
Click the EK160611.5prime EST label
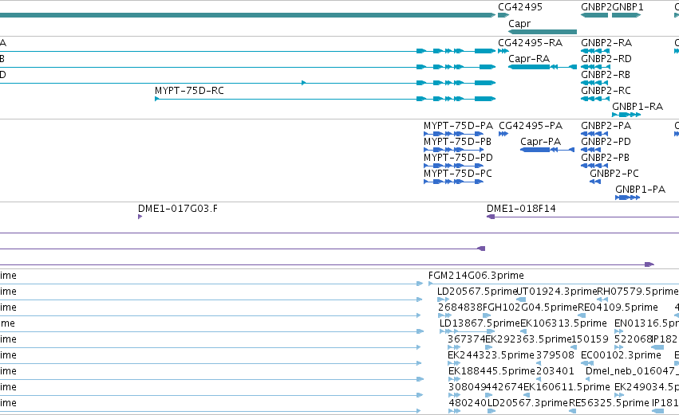(566, 387)
